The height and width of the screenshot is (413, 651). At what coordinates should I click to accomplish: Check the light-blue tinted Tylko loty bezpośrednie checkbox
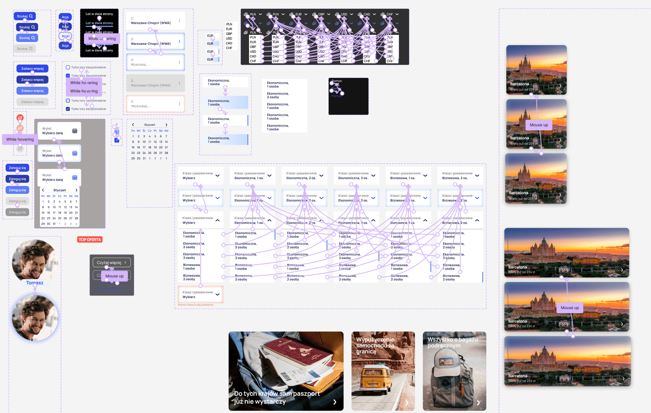pos(68,100)
